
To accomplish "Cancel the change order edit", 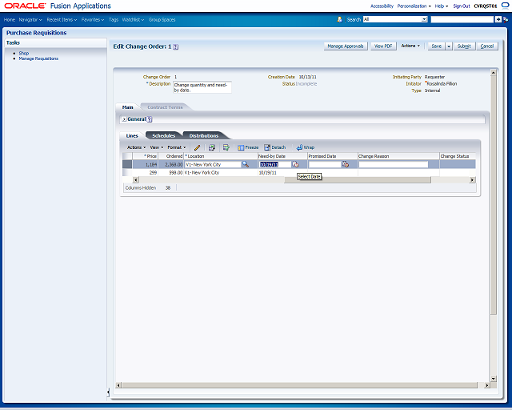I will coord(487,46).
